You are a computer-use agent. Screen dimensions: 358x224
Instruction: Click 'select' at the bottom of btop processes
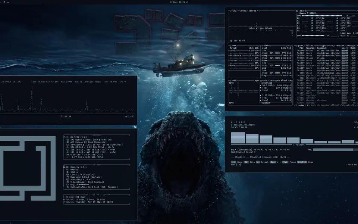point(302,105)
